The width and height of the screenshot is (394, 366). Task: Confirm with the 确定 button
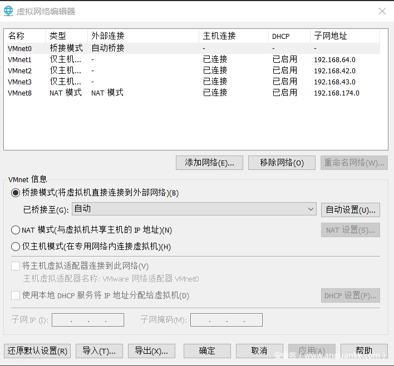click(207, 351)
